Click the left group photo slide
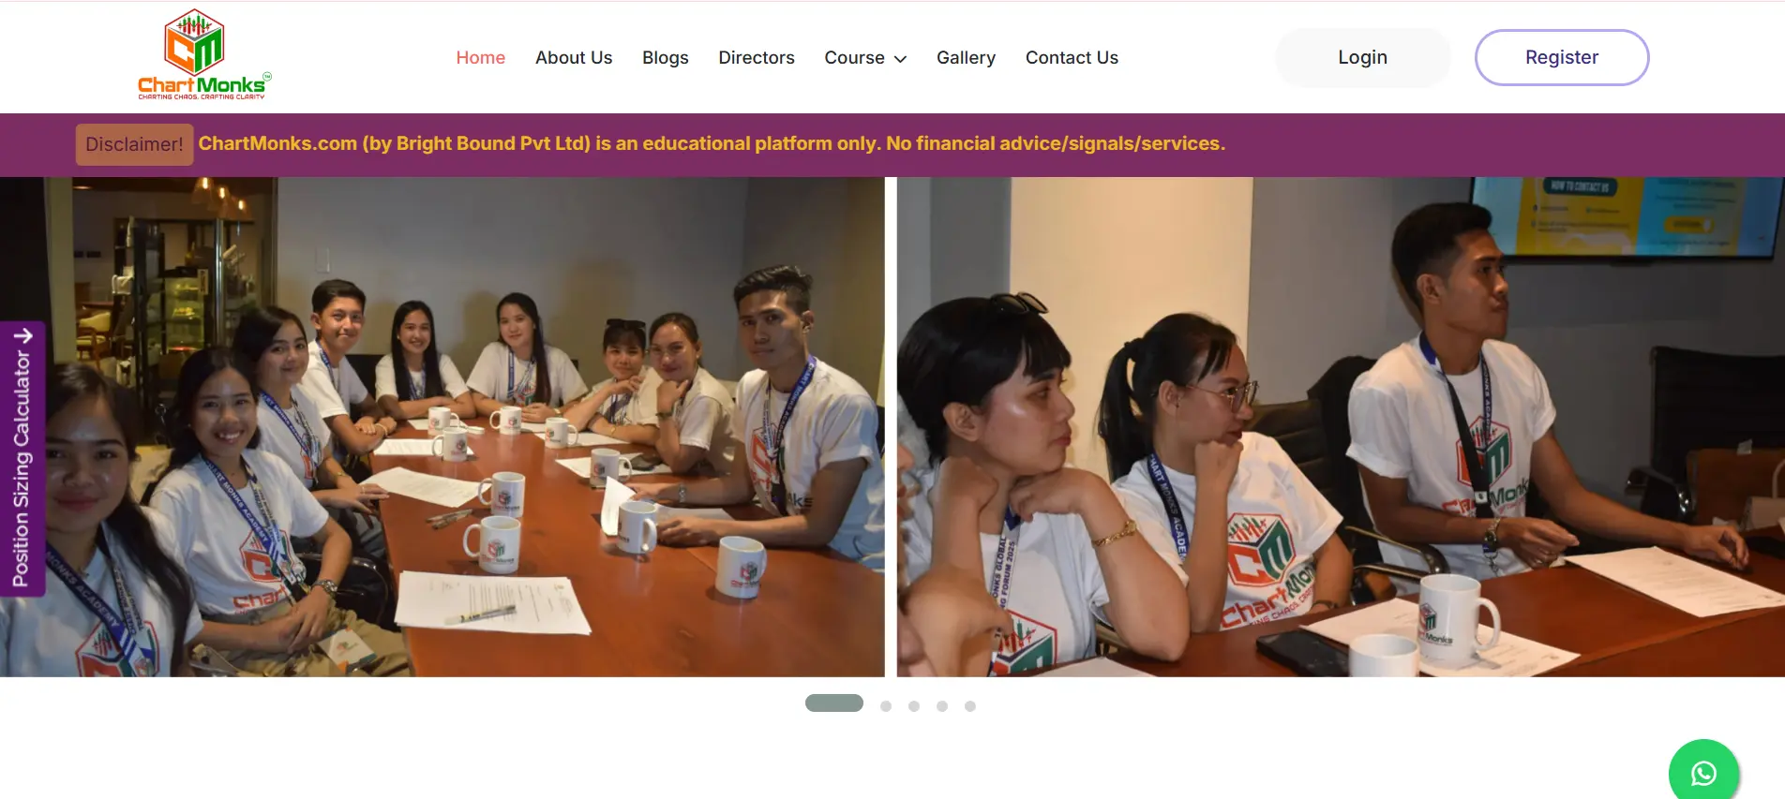Screen dimensions: 1785x799 tap(442, 427)
